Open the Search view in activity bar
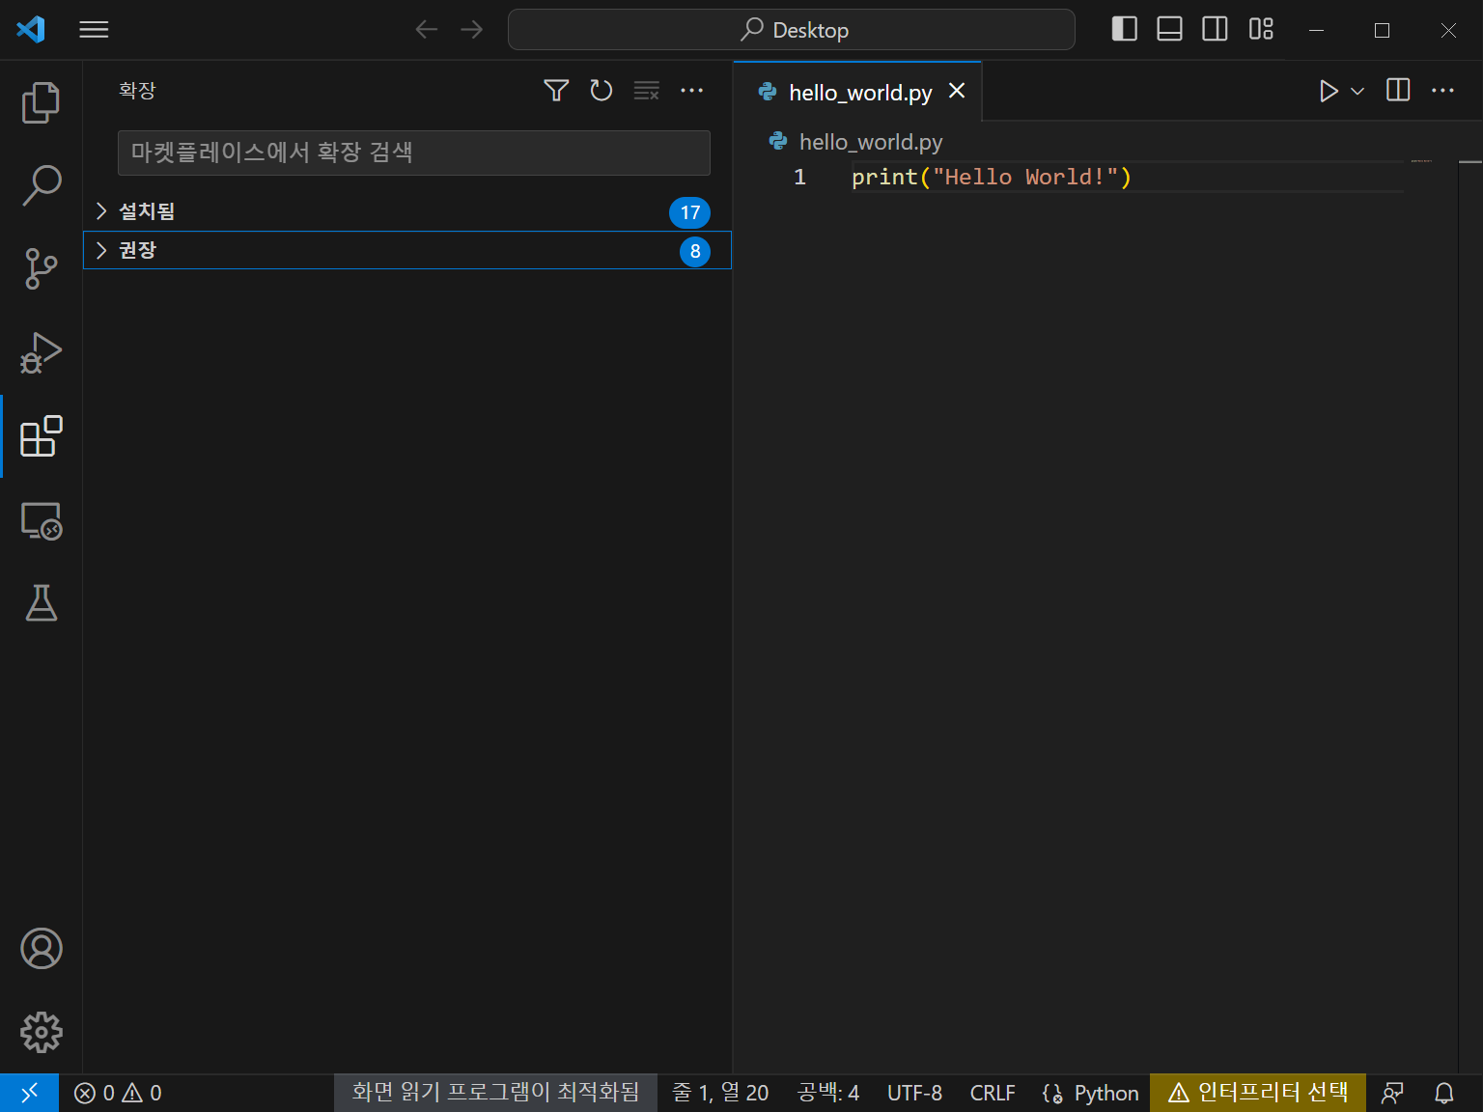The width and height of the screenshot is (1483, 1112). point(41,185)
